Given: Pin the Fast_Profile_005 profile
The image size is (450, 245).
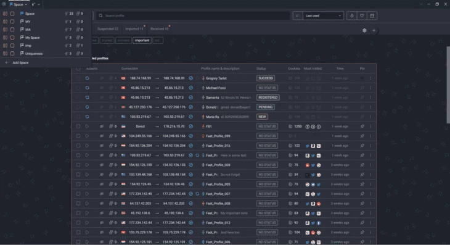Looking at the screenshot, I should [362, 184].
